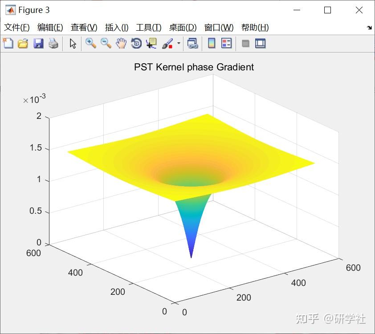Click the Link Plot icon
The height and width of the screenshot is (334, 375).
point(192,43)
